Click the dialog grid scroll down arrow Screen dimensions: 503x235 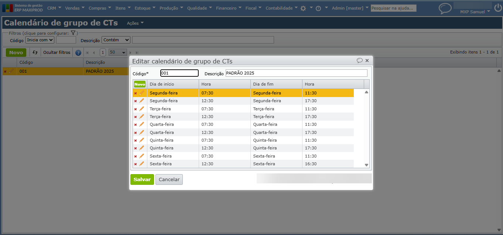click(367, 165)
